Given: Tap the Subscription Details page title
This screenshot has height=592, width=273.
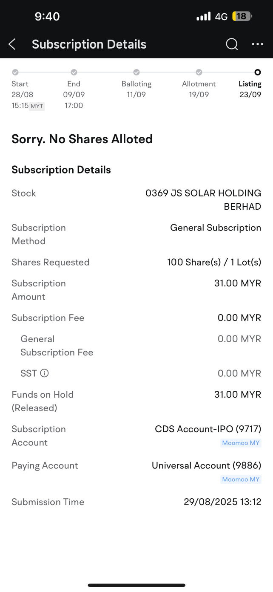Looking at the screenshot, I should (89, 44).
